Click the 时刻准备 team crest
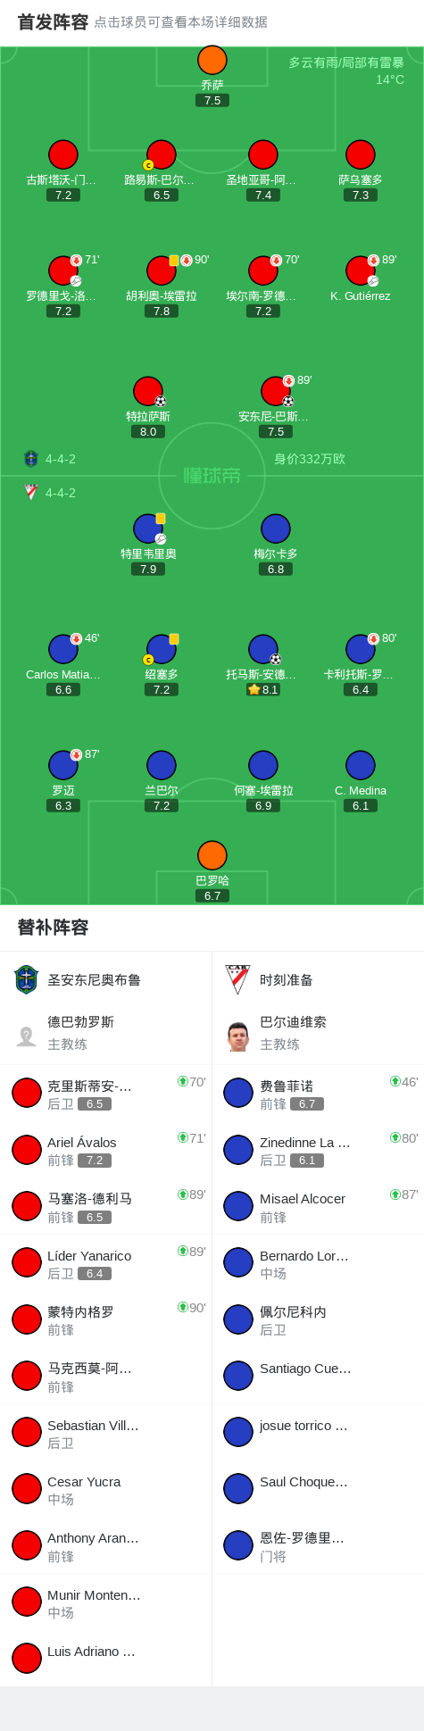 [238, 979]
